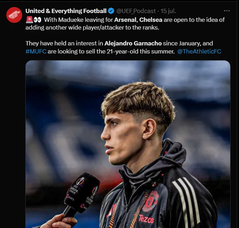239x228 pixels.
Task: Click the Manchester United crest on jacket
Action: point(150,202)
